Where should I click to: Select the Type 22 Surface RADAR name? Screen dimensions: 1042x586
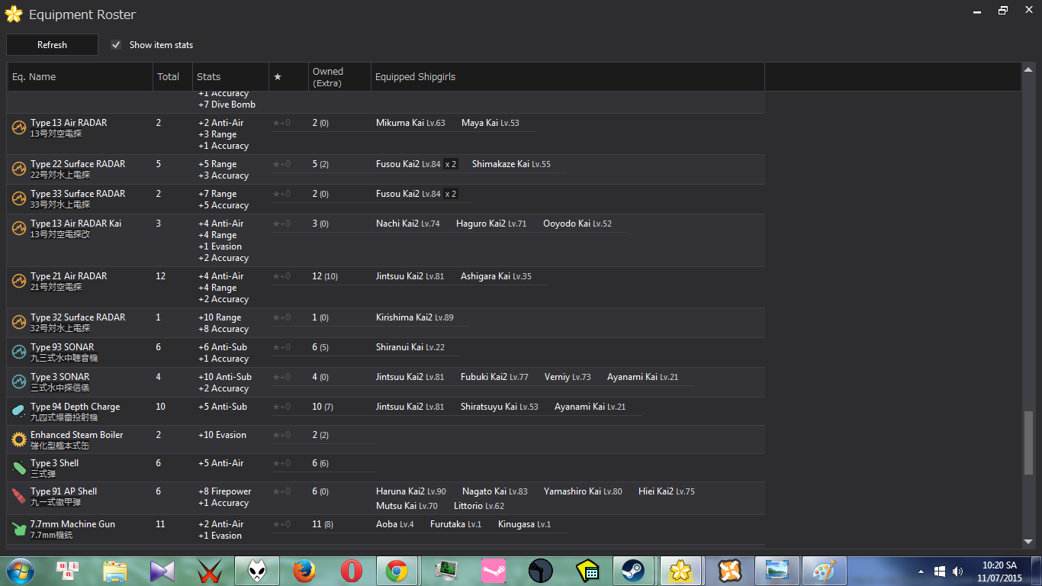point(78,164)
